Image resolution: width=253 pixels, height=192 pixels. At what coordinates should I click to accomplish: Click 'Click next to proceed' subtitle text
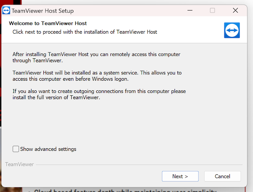pos(85,32)
